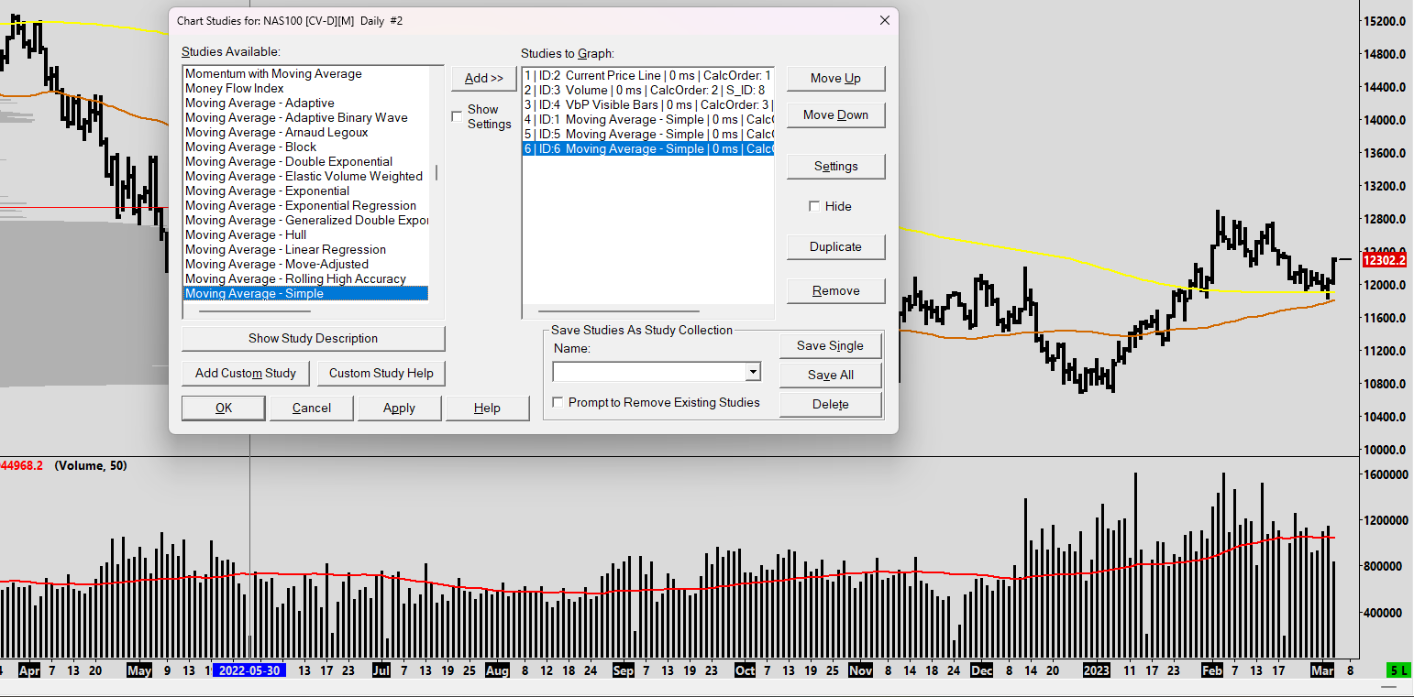1414x697 pixels.
Task: Duplicate the selected study
Action: (835, 247)
